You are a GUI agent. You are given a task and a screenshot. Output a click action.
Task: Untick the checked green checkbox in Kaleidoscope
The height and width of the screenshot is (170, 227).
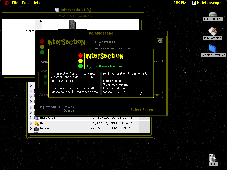pos(46,83)
